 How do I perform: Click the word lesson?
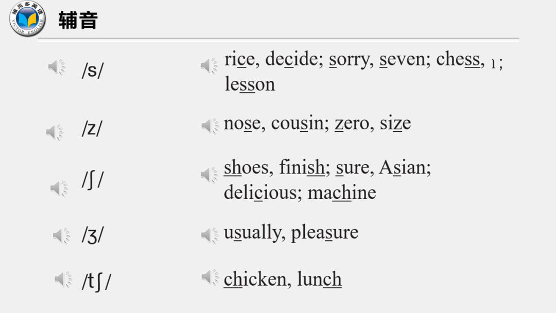[250, 84]
